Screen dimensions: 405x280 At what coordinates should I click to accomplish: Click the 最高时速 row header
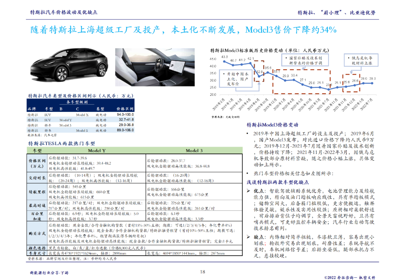click(37, 206)
